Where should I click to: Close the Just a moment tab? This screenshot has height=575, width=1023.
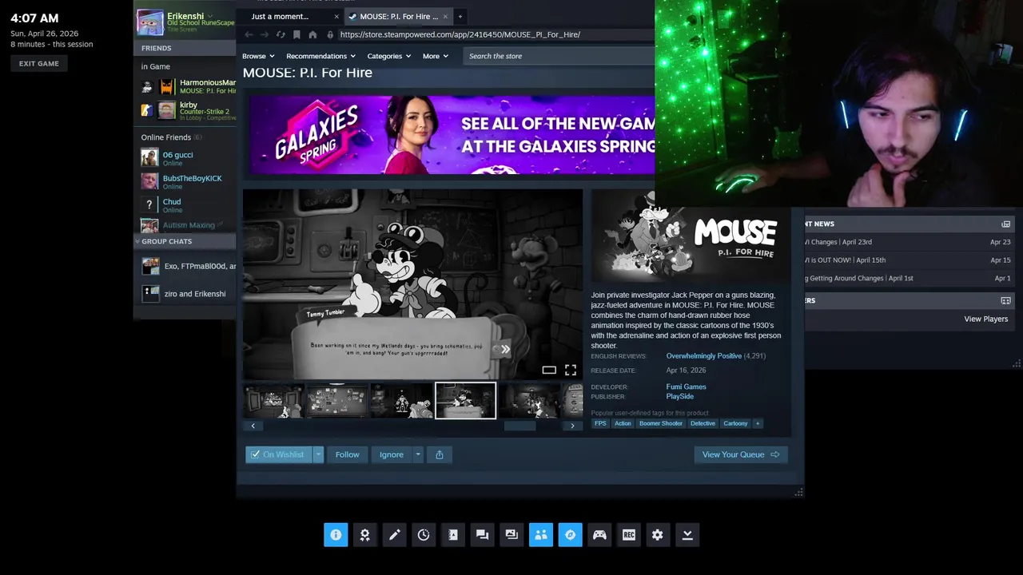click(x=336, y=16)
